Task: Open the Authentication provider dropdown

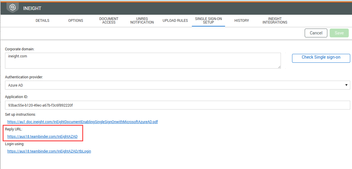Action: 177,85
